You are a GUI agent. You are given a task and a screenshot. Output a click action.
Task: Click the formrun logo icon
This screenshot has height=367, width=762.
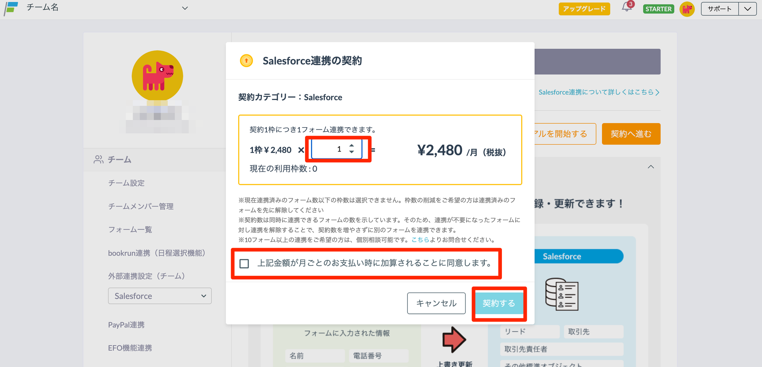tap(11, 8)
